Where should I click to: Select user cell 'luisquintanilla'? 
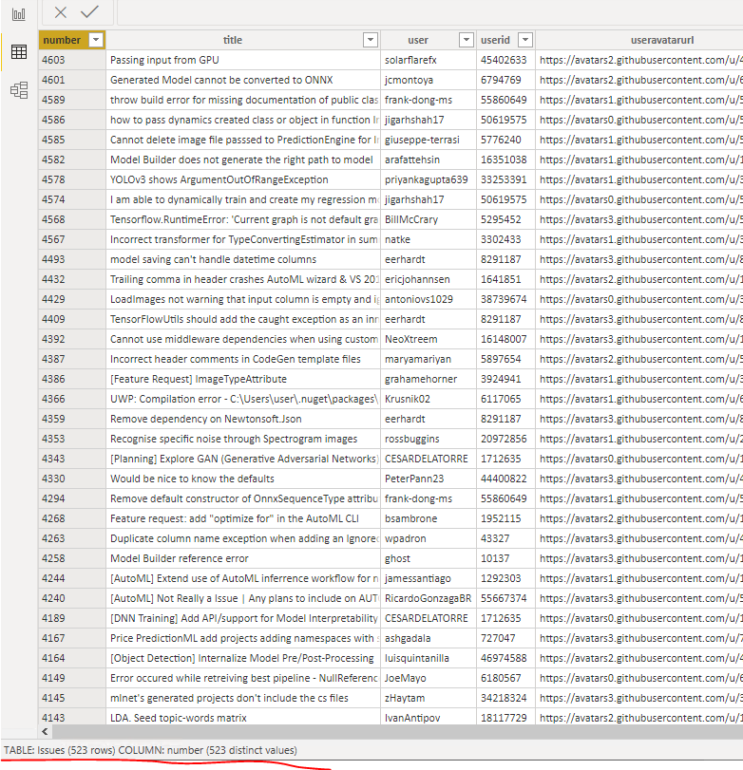(x=428, y=658)
